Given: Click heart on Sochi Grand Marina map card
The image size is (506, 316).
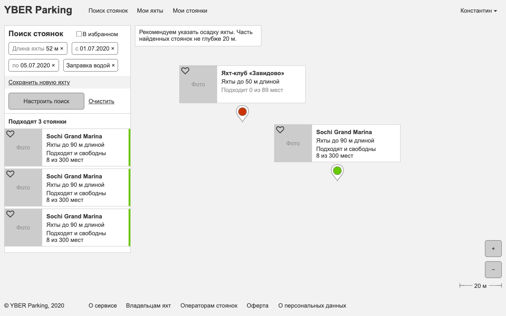Looking at the screenshot, I should tap(280, 130).
